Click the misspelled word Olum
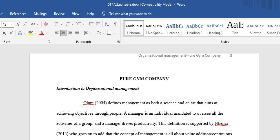This screenshot has height=140, width=280. (x=88, y=103)
